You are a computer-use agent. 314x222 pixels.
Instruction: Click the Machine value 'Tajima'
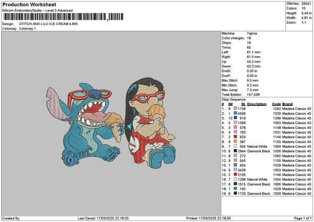(252, 34)
